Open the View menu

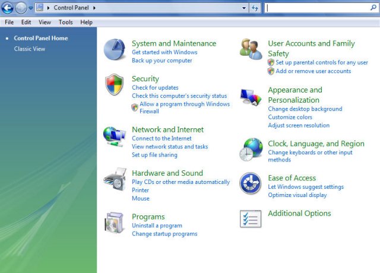pyautogui.click(x=45, y=23)
